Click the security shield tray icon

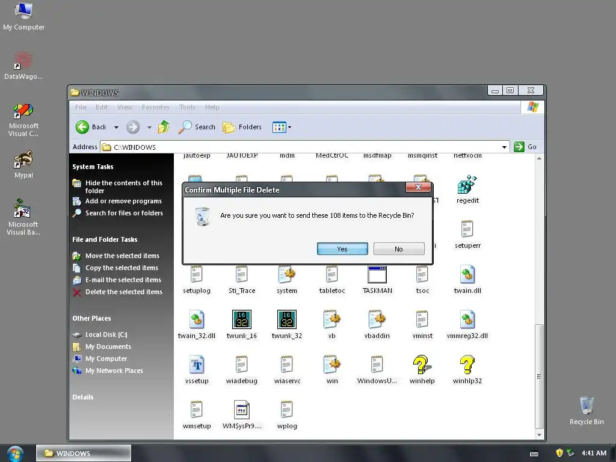coord(559,453)
